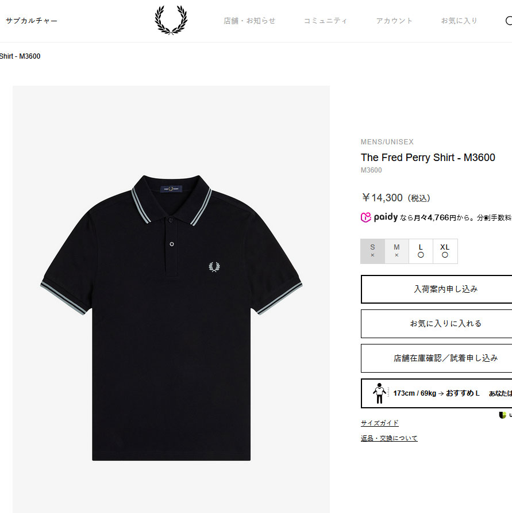Click the Fred Perry laurel wreath logo
This screenshot has height=513, width=512.
pyautogui.click(x=171, y=20)
